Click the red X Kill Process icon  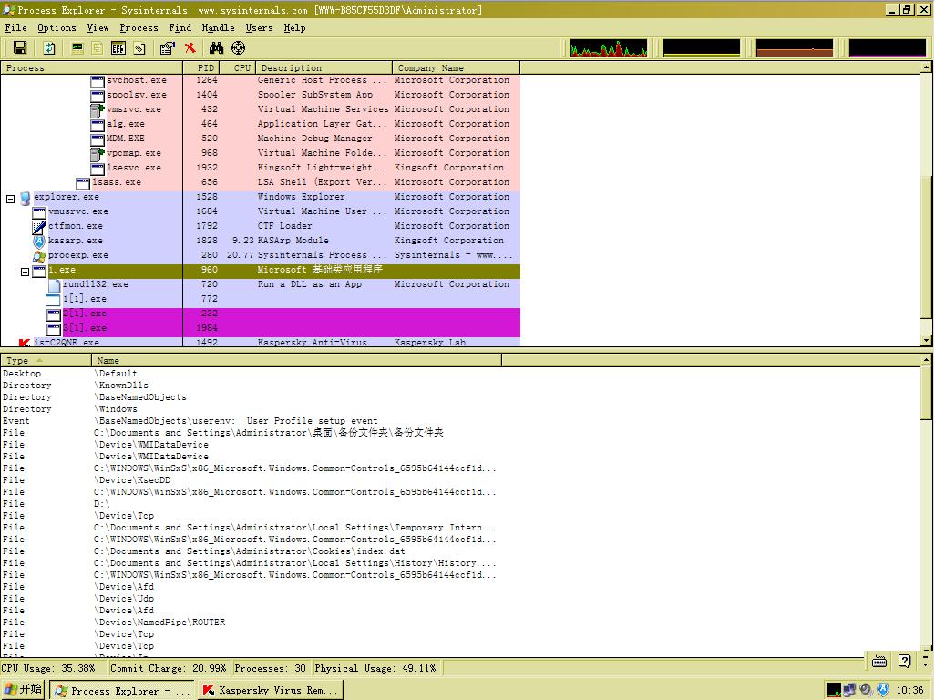(190, 48)
